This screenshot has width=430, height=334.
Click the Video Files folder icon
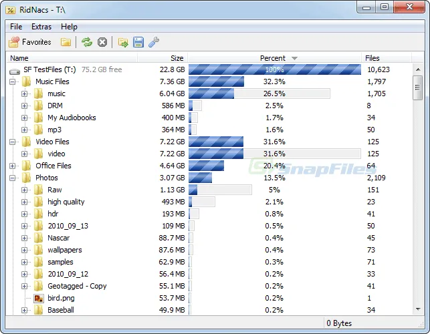click(x=26, y=142)
